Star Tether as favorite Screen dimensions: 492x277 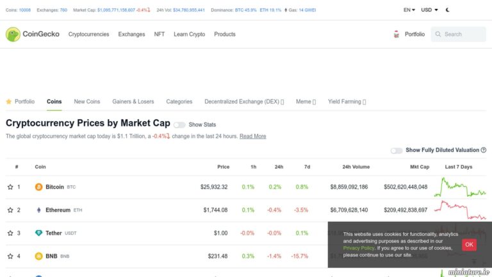pos(10,233)
